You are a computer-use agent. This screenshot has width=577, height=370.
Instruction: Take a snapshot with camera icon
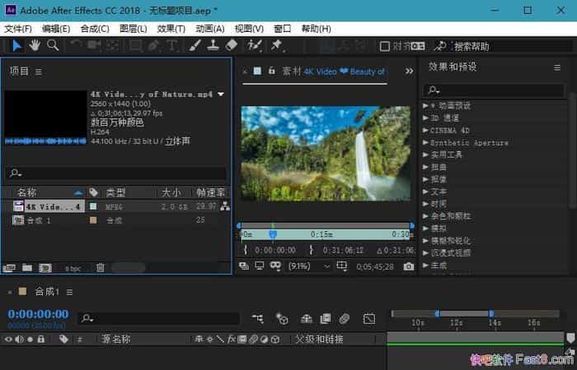coord(409,266)
